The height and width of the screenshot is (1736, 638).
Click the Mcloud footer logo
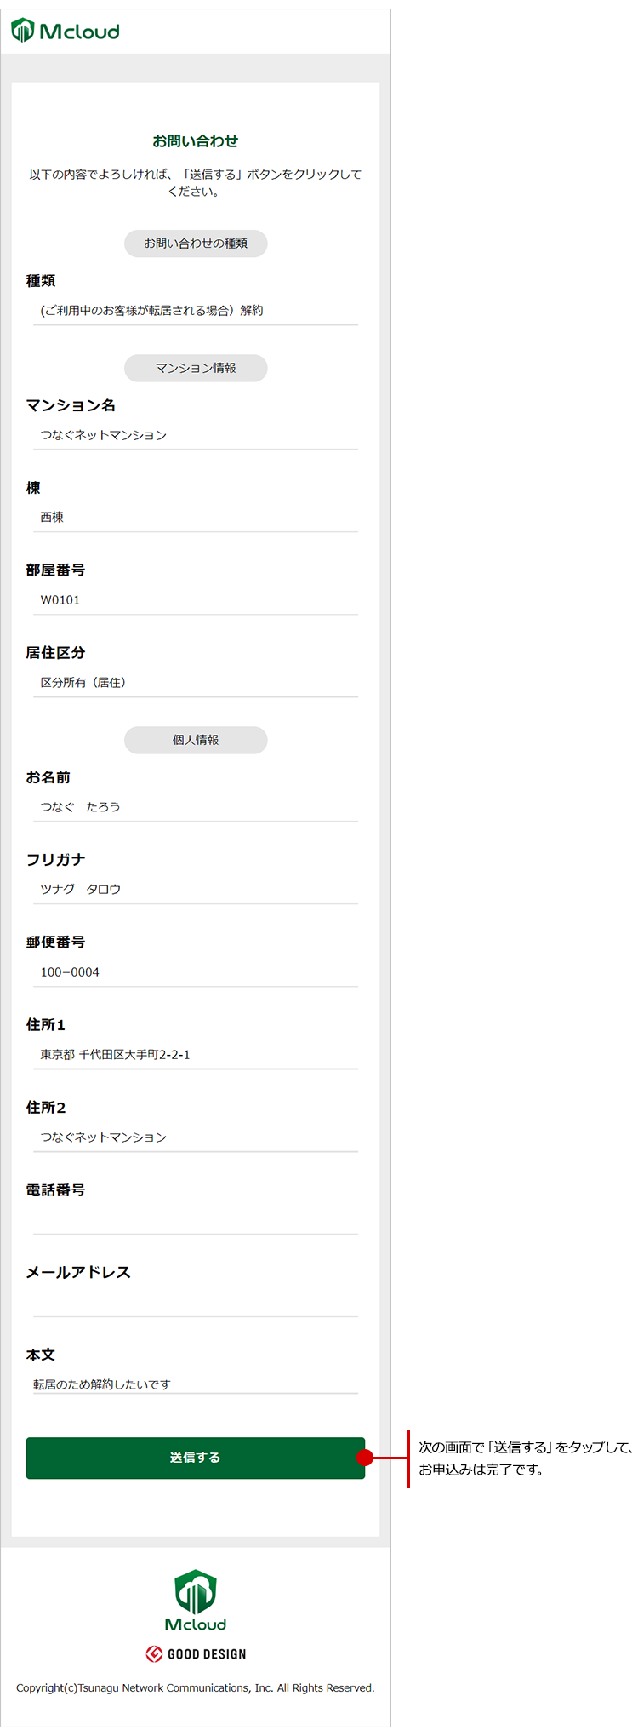pyautogui.click(x=196, y=1601)
